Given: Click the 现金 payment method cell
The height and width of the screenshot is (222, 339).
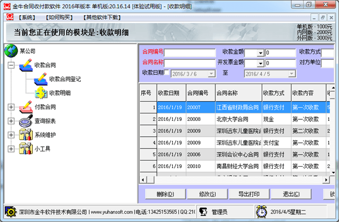Looking at the screenshot, I should point(276,119).
